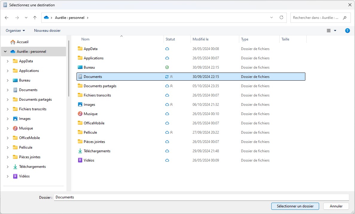Click the Bureau desktop icon in file list
This screenshot has height=214, width=355.
click(x=80, y=67)
